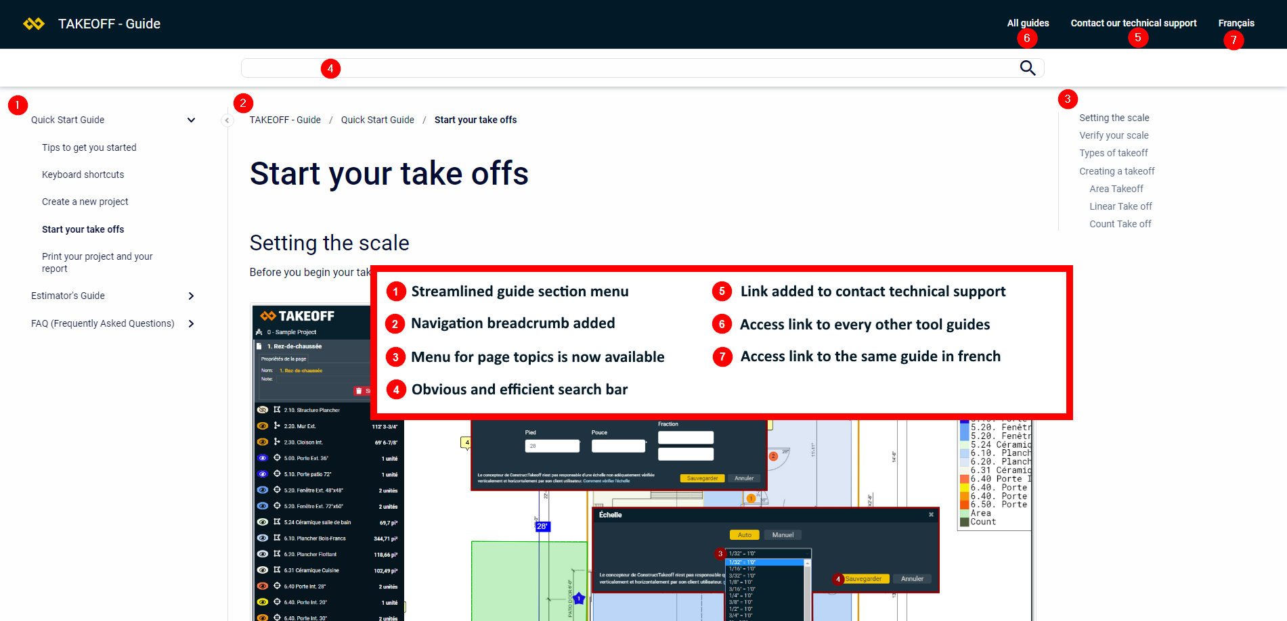Click the area icon of 2.10 Structure Plancher
The width and height of the screenshot is (1287, 621).
coord(277,410)
